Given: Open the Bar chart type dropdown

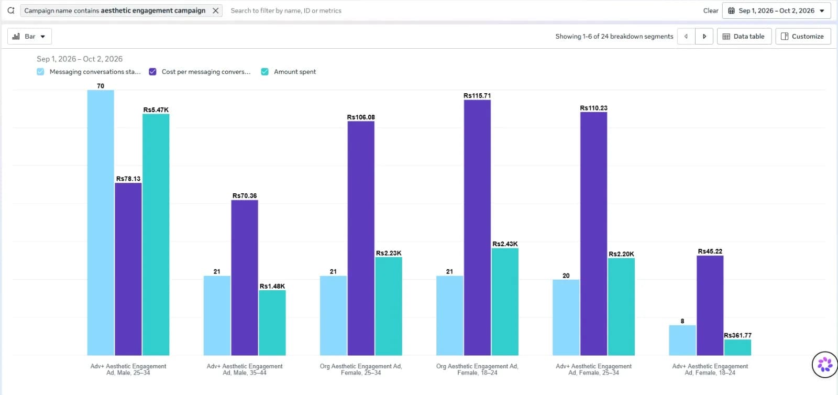Looking at the screenshot, I should click(x=29, y=36).
